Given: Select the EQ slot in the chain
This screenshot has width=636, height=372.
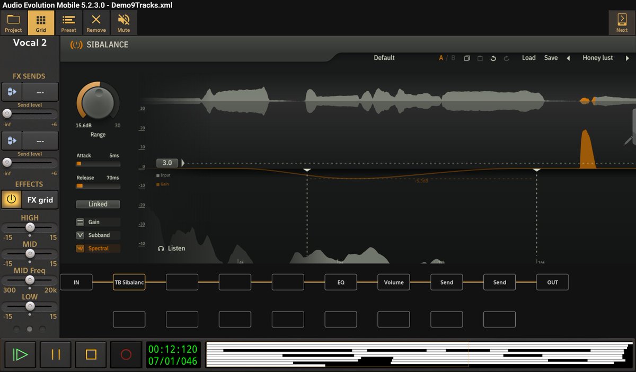Looking at the screenshot, I should tap(341, 282).
